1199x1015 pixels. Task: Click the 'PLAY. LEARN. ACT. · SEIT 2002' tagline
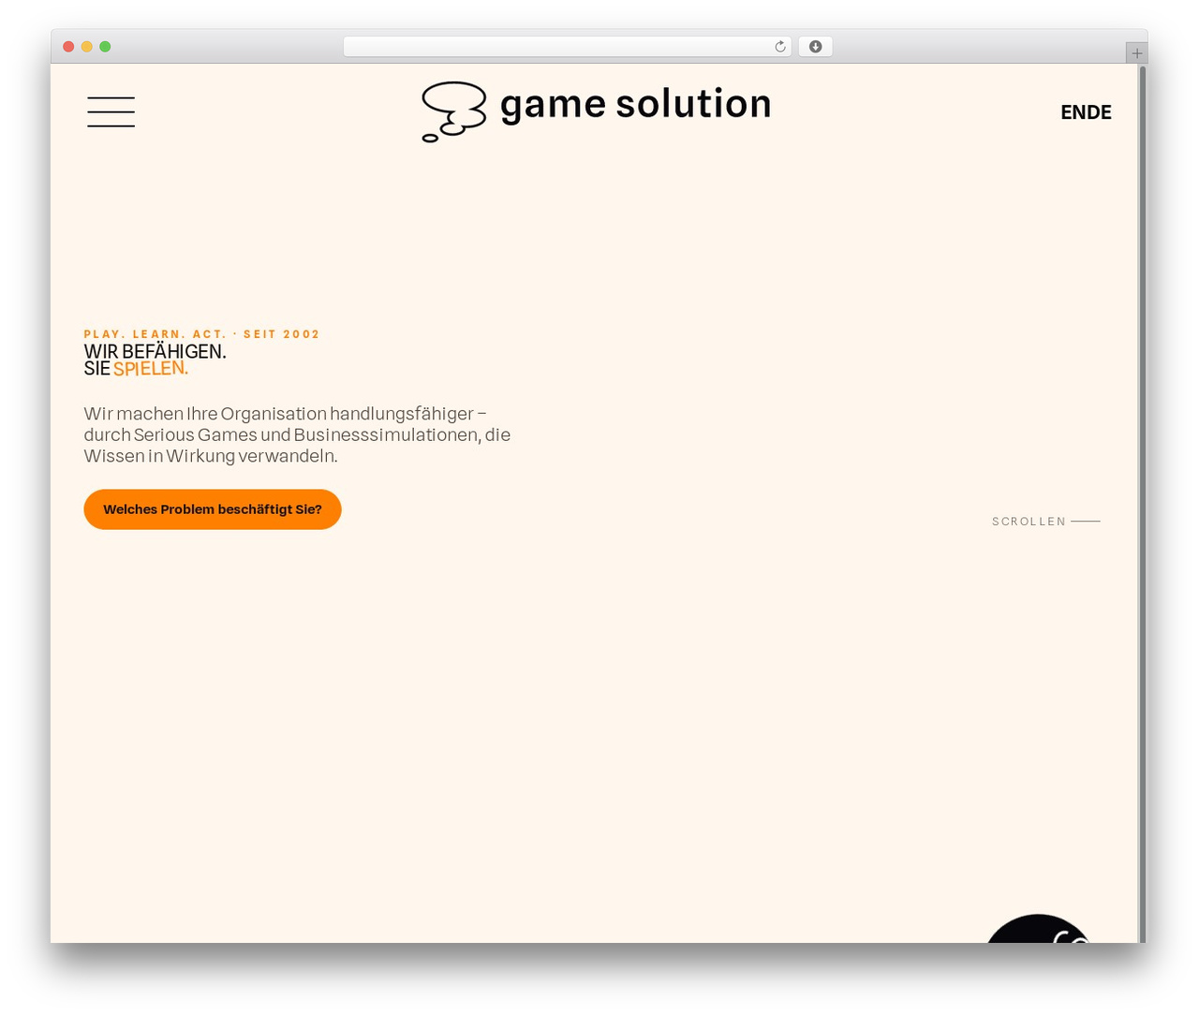click(x=201, y=334)
